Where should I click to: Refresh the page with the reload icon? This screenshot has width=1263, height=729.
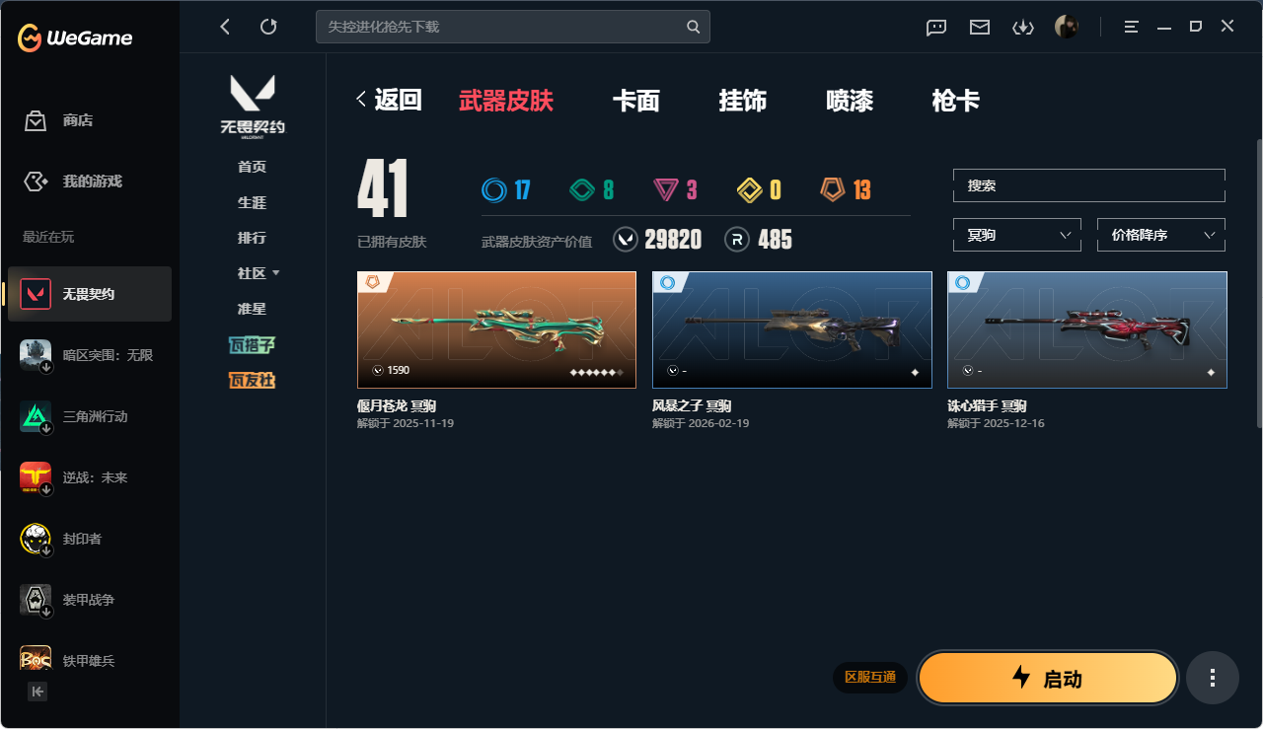click(268, 27)
